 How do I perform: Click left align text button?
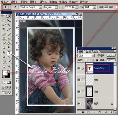[x=101, y=7]
